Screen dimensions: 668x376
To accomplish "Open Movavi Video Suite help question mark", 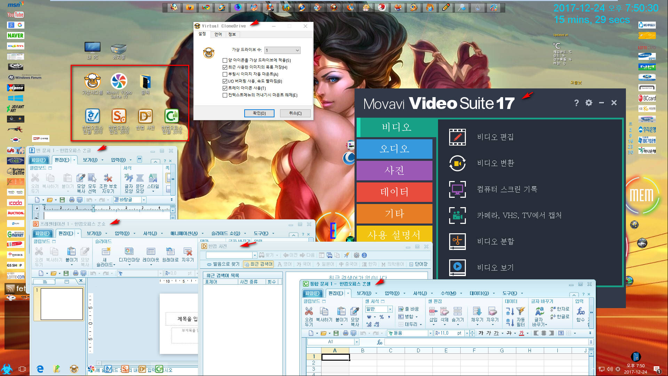I will tap(576, 103).
